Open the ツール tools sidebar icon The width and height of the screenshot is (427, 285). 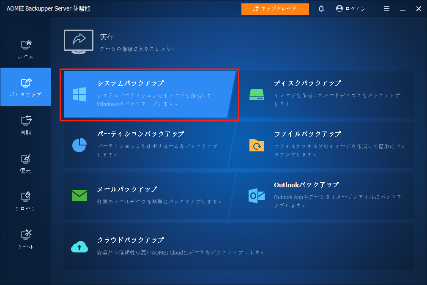click(26, 234)
